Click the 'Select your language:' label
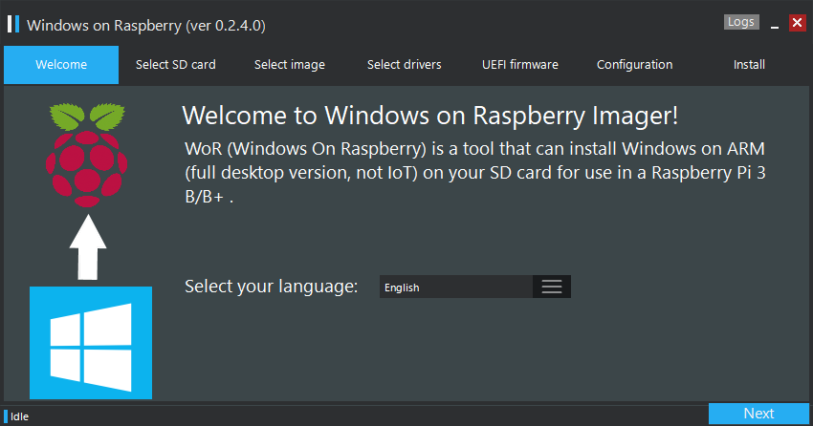This screenshot has height=426, width=813. (272, 287)
